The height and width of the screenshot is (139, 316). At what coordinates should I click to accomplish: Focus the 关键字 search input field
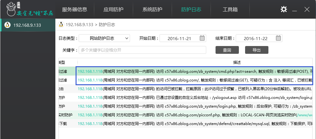[x=142, y=50]
